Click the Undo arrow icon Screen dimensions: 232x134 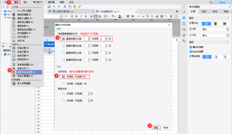point(54,7)
